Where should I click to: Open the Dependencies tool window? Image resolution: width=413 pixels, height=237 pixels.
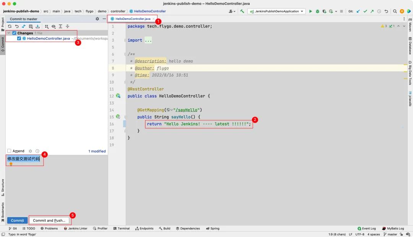[188, 228]
